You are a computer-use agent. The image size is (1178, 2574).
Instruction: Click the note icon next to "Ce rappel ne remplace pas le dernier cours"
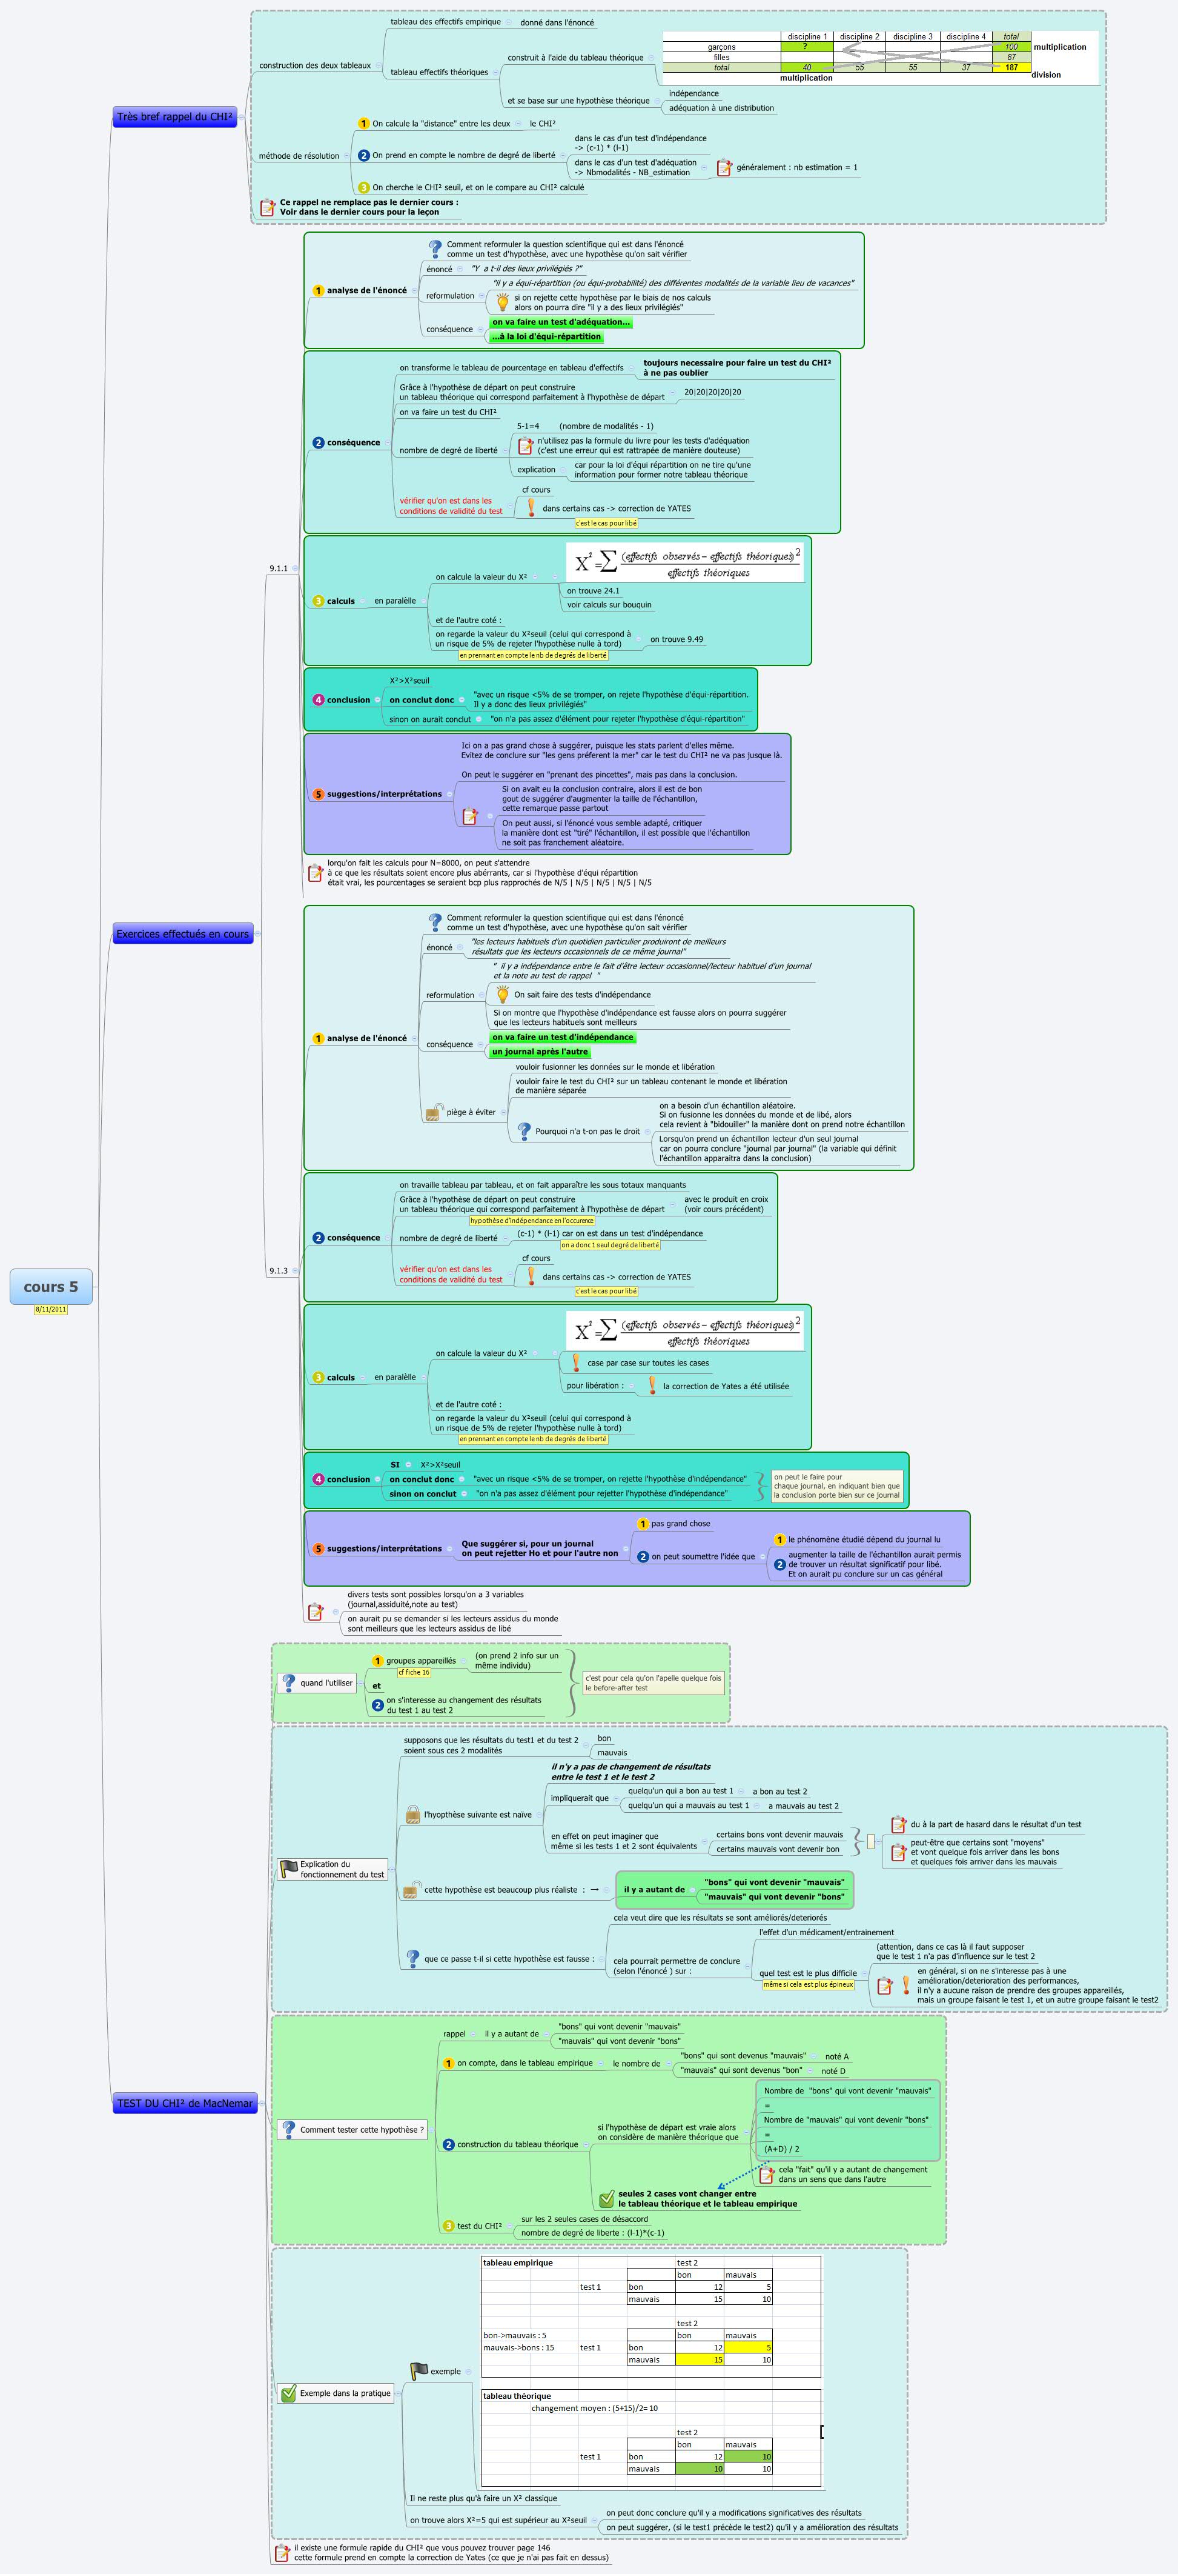[268, 207]
